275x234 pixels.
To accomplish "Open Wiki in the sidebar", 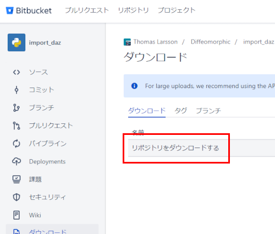I will [x=35, y=215].
